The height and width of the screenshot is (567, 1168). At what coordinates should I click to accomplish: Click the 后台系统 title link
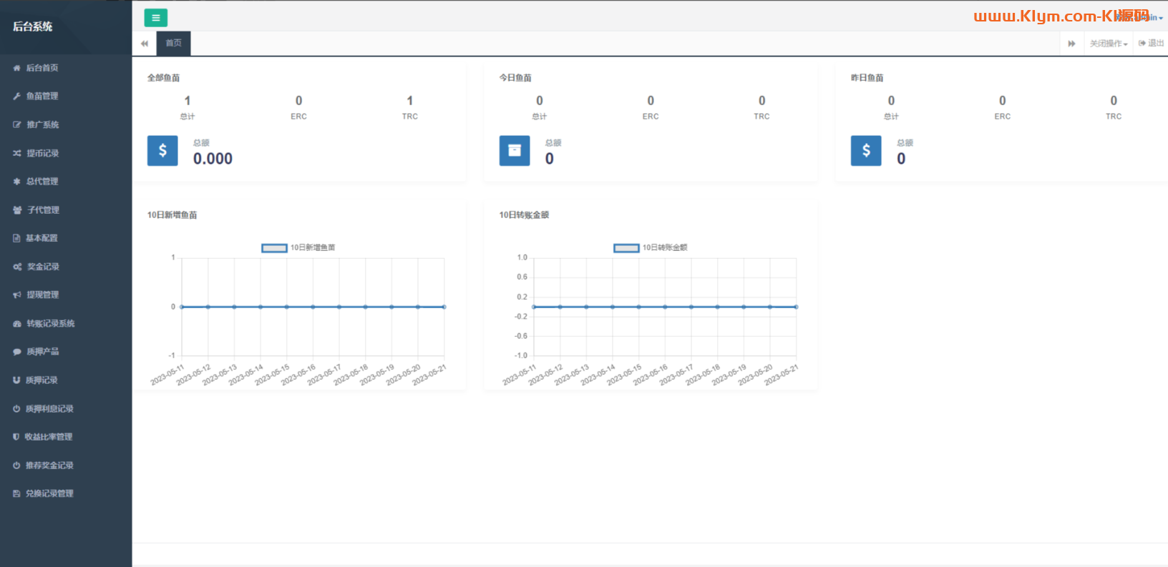(33, 26)
